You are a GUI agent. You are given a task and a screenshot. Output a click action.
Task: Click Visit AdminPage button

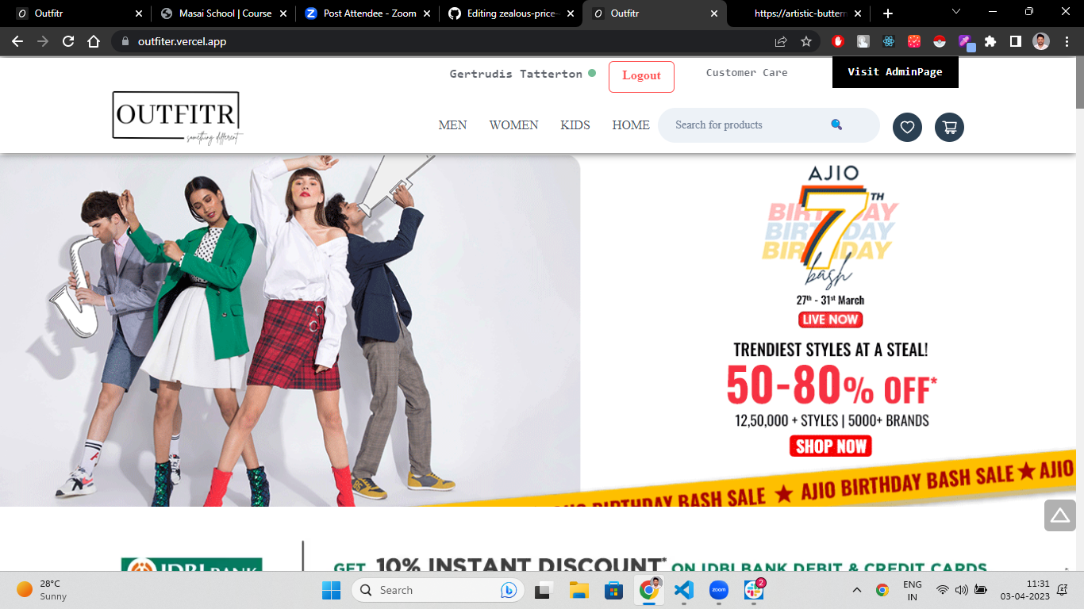pyautogui.click(x=895, y=72)
